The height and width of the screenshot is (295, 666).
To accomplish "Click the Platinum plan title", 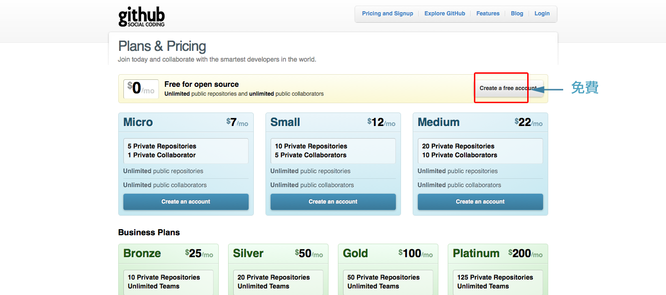I will tap(476, 253).
